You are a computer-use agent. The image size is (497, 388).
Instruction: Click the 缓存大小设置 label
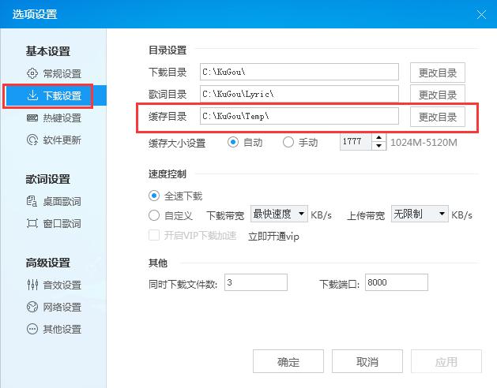pyautogui.click(x=177, y=143)
